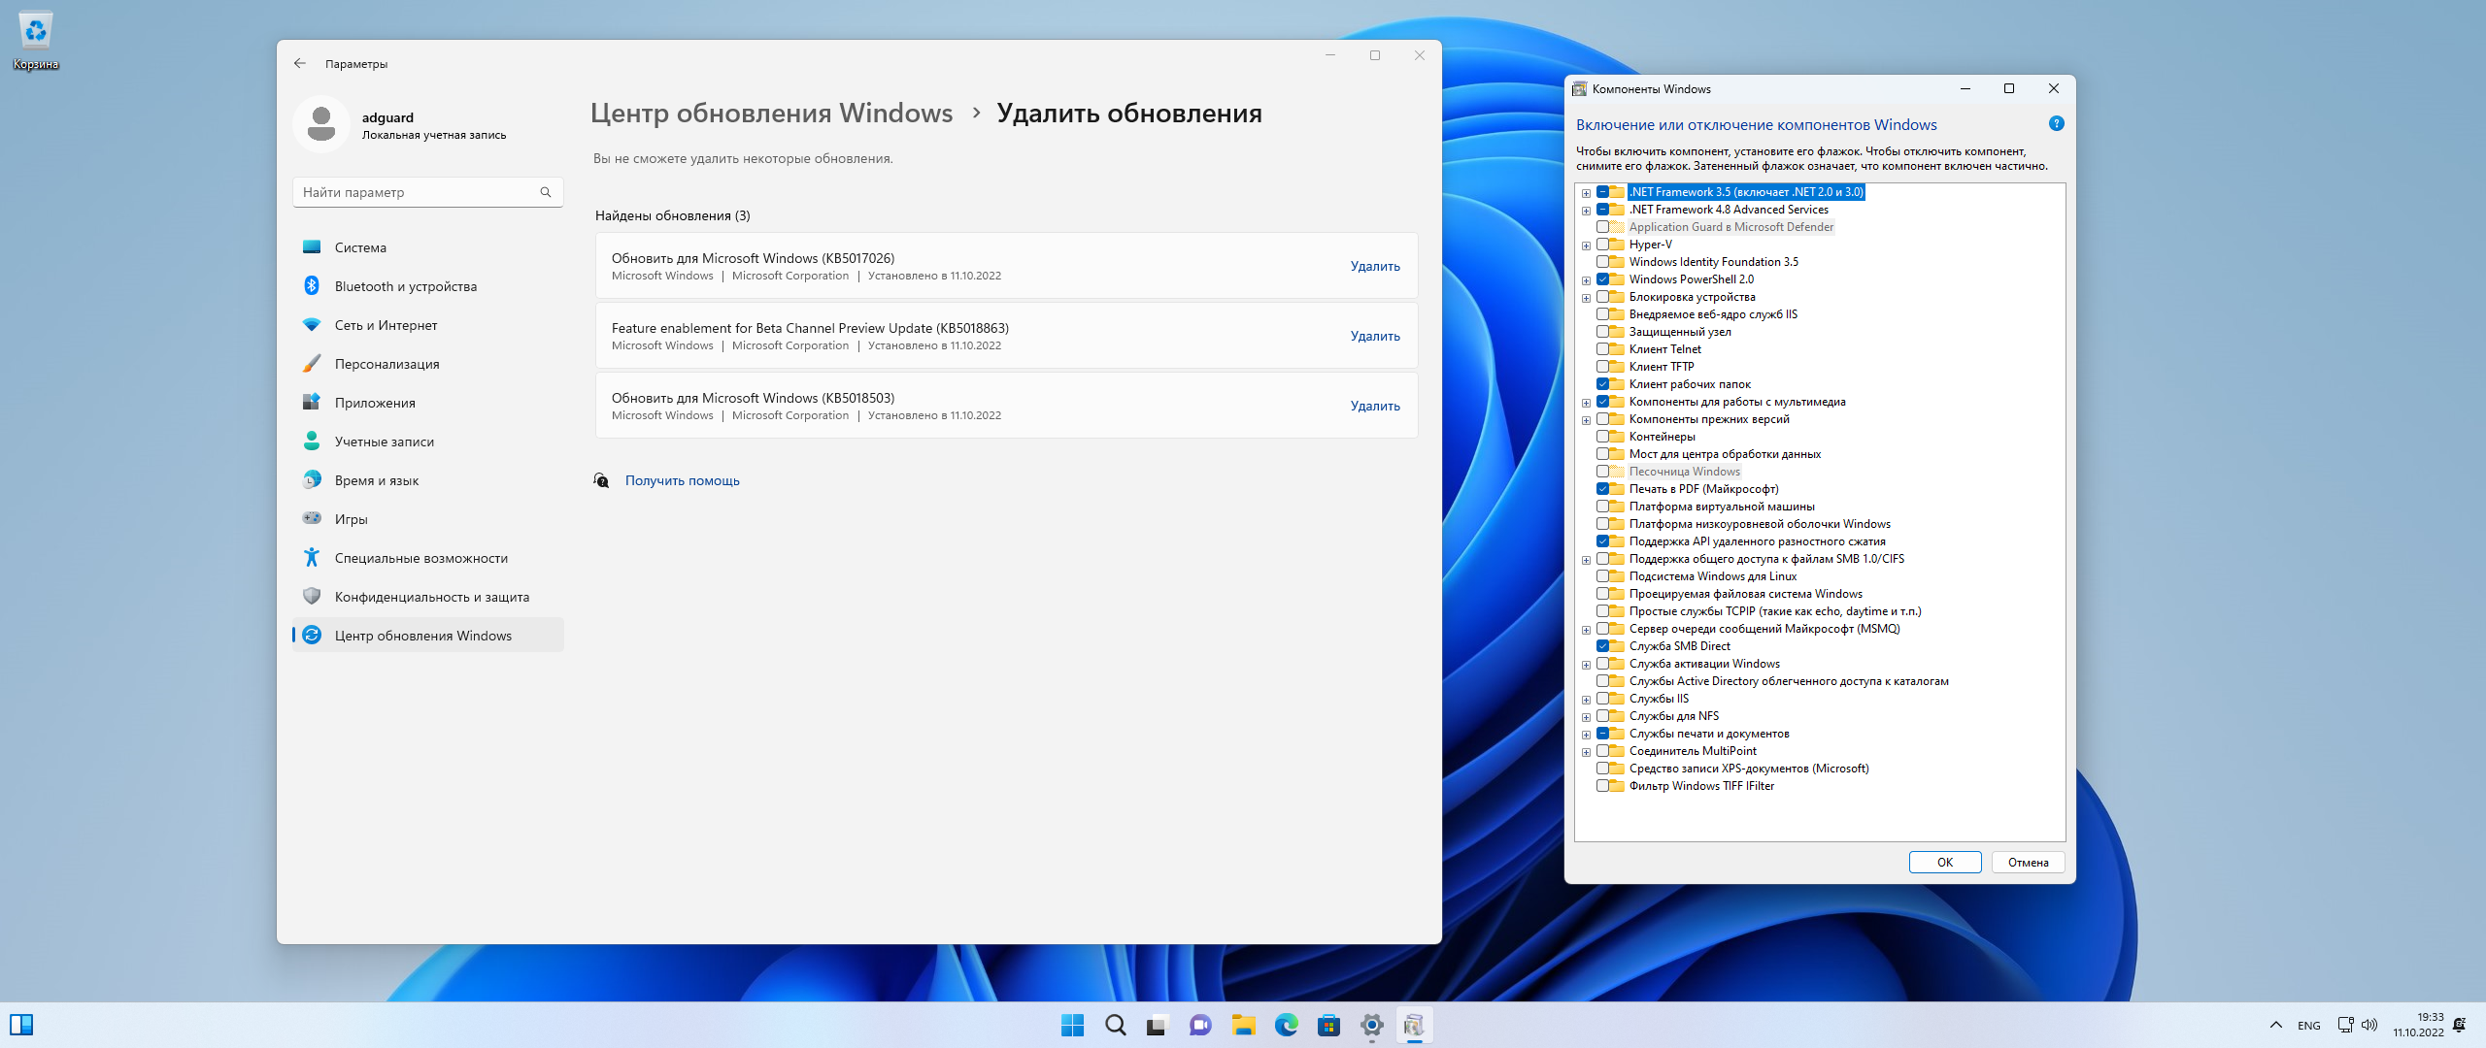Image resolution: width=2486 pixels, height=1048 pixels.
Task: Click the System monitor icon in sidebar
Action: (312, 247)
